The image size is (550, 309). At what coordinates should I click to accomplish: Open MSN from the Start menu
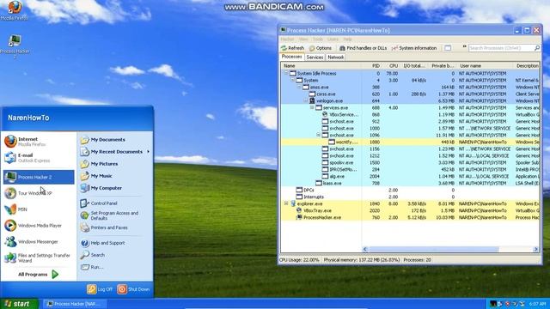39,209
